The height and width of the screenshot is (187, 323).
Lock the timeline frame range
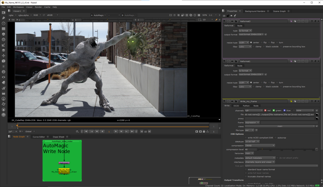pos(204,131)
